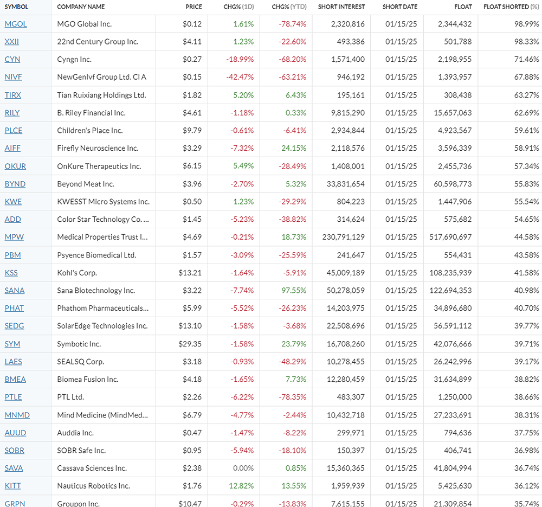542x507 pixels.
Task: Select the Kohl's Corp. company name
Action: point(77,273)
